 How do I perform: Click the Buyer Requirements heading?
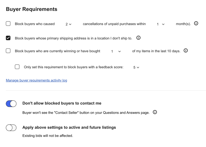(x=32, y=9)
